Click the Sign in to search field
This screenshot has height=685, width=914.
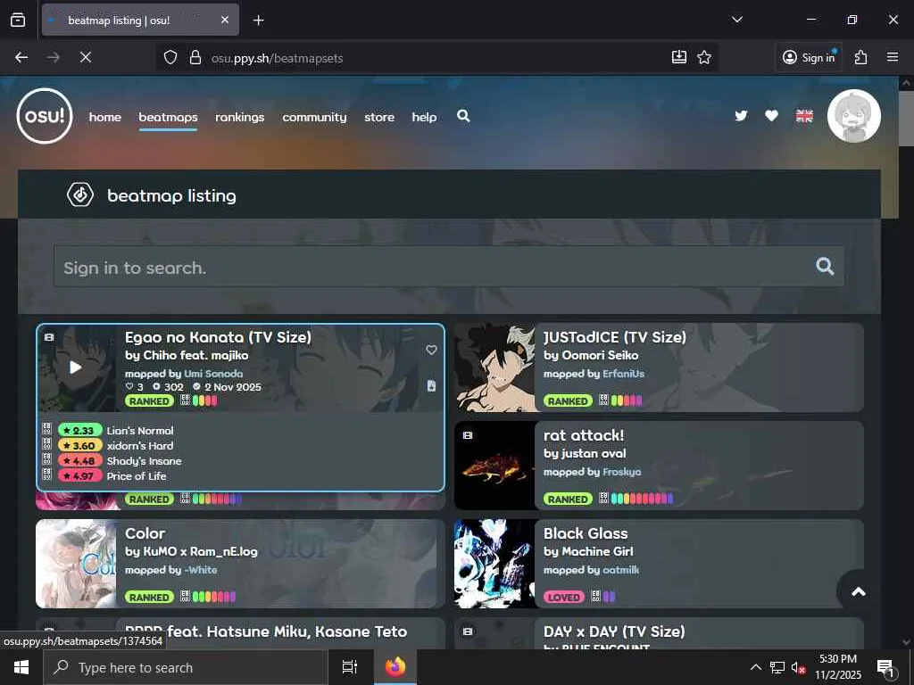[449, 267]
